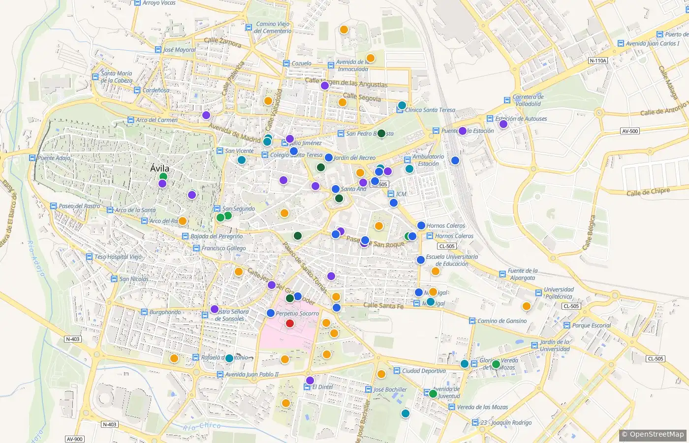Click the bus stop icon at Burgohondo
Screen dimensions: 689x443
(144, 312)
